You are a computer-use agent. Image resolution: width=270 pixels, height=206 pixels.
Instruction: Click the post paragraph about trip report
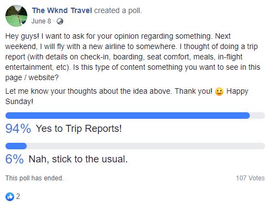click(x=133, y=57)
